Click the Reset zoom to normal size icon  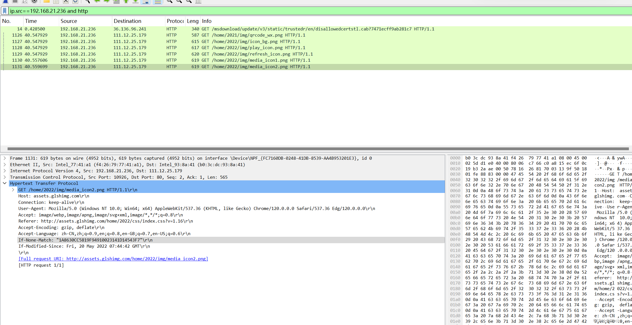click(189, 1)
